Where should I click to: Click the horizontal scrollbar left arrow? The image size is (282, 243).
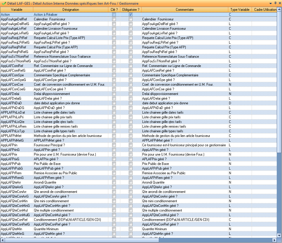tap(2, 240)
